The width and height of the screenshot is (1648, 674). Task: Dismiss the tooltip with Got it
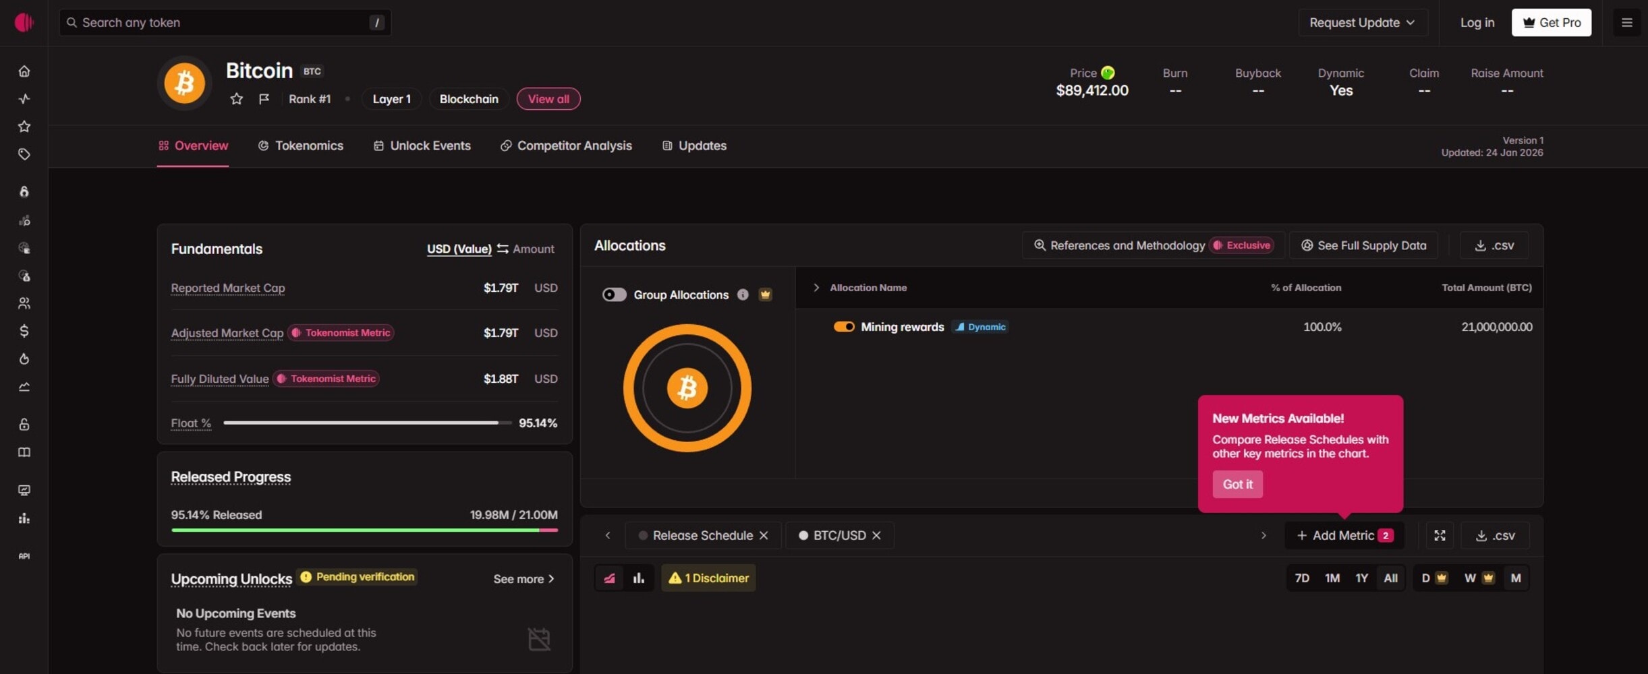coord(1237,484)
